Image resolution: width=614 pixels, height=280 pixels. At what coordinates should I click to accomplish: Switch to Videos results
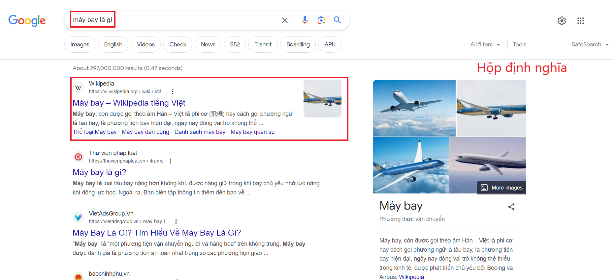146,44
